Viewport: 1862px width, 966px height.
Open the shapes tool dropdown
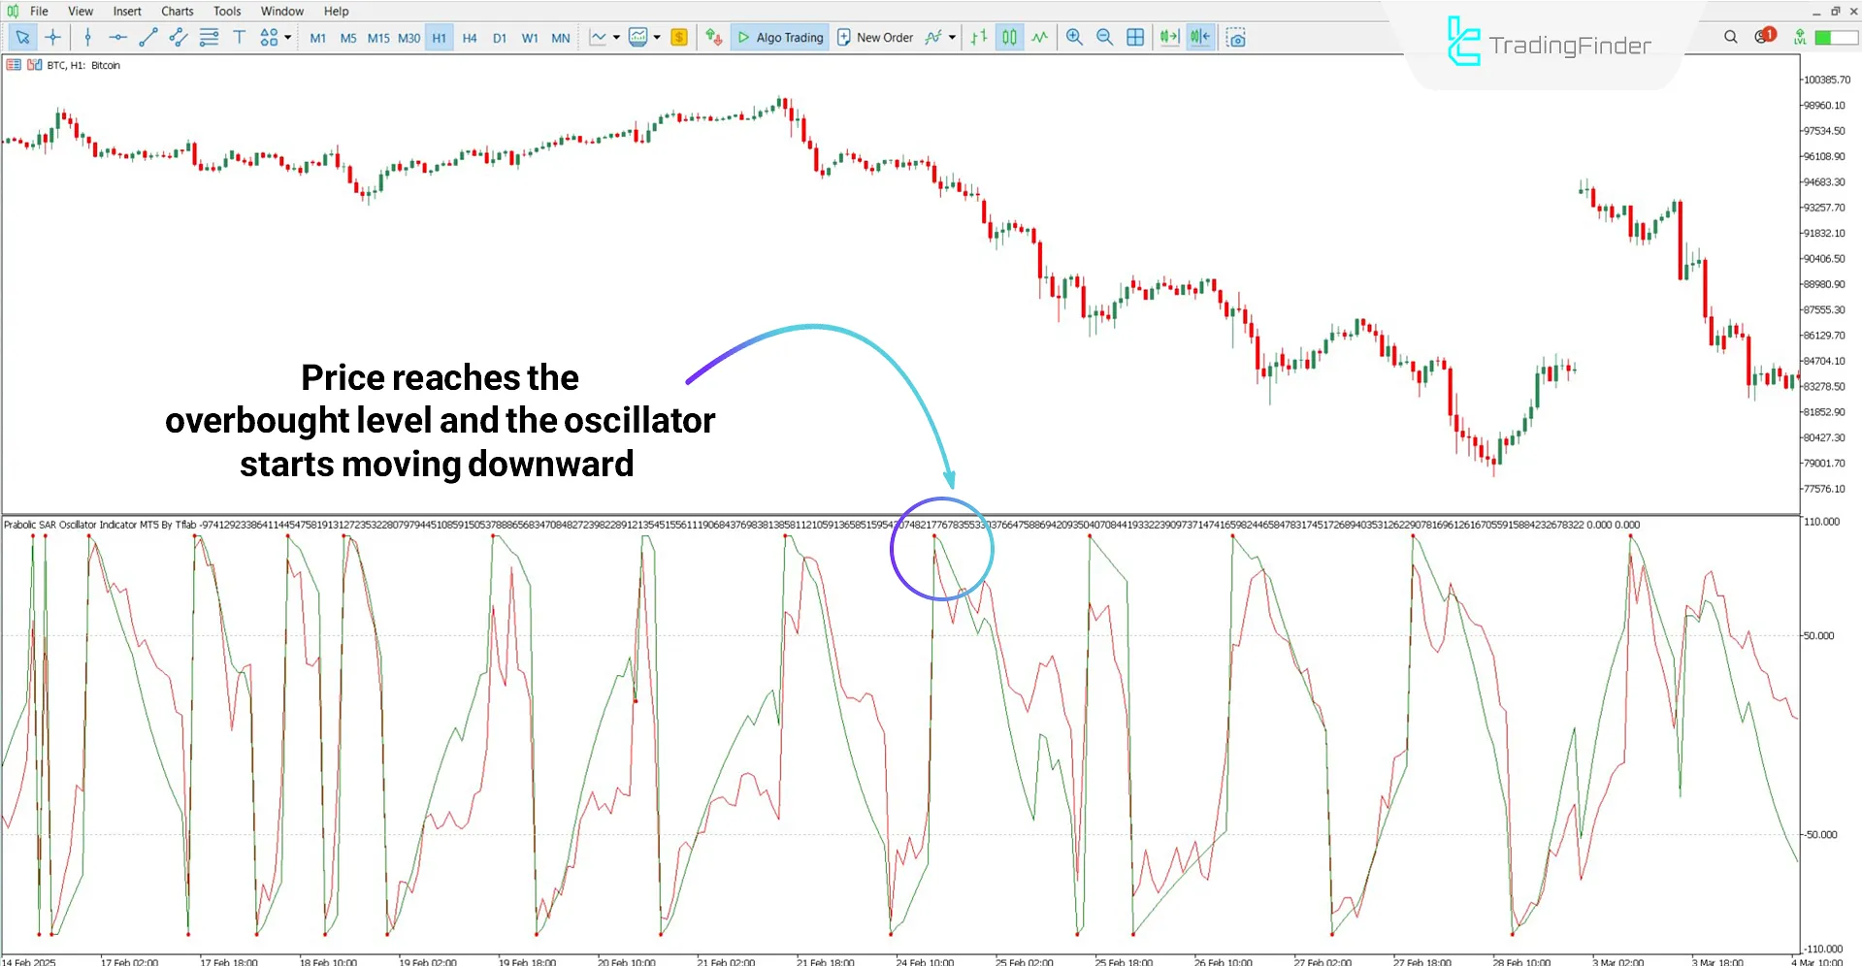[x=288, y=37]
